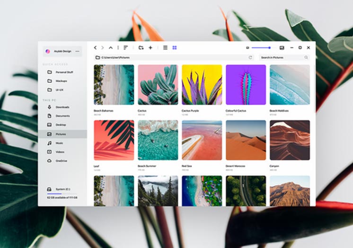Screen dimensions: 353x248
Task: Click the image preview icon beside slider
Action: pos(282,48)
